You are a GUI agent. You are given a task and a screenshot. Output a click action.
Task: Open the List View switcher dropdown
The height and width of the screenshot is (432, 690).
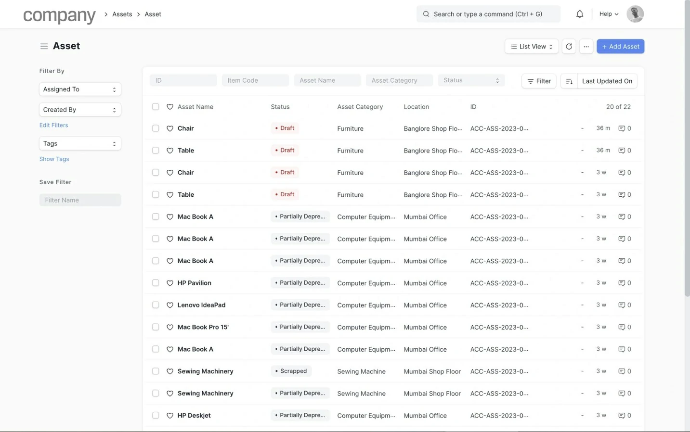[x=532, y=47]
